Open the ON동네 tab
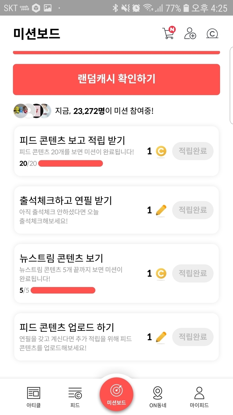Viewport: 233px width, 415px height. tap(158, 397)
